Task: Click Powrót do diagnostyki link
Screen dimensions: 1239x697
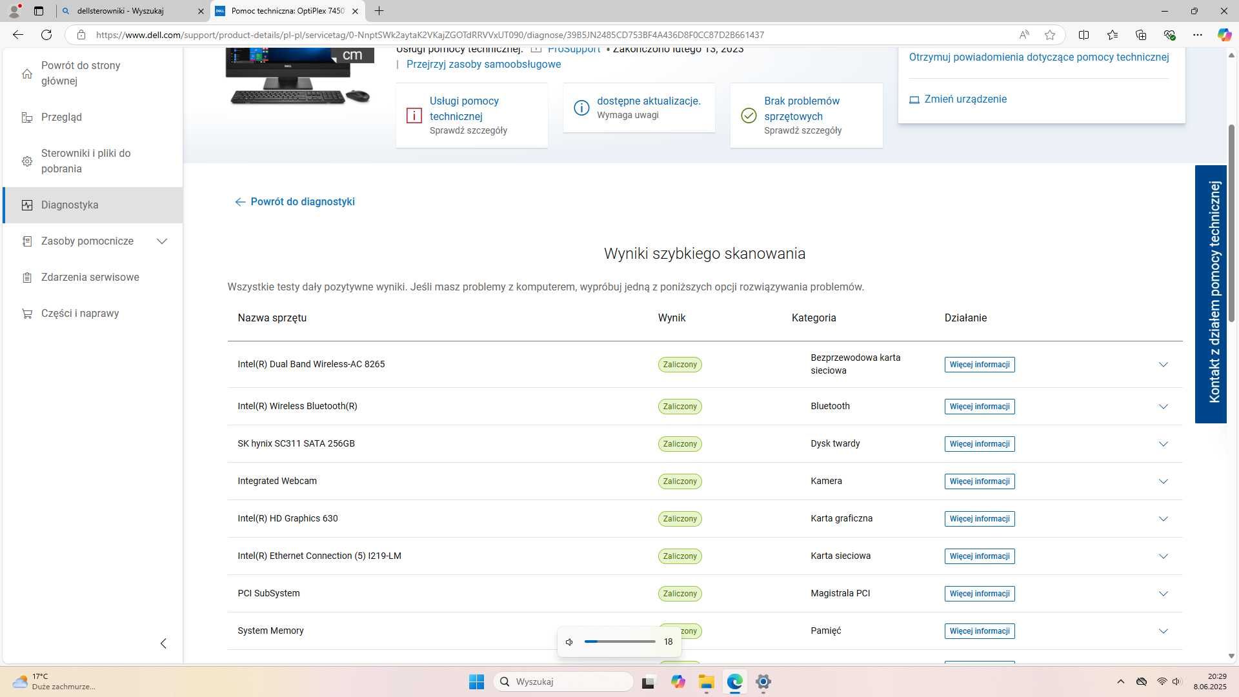Action: 295,201
